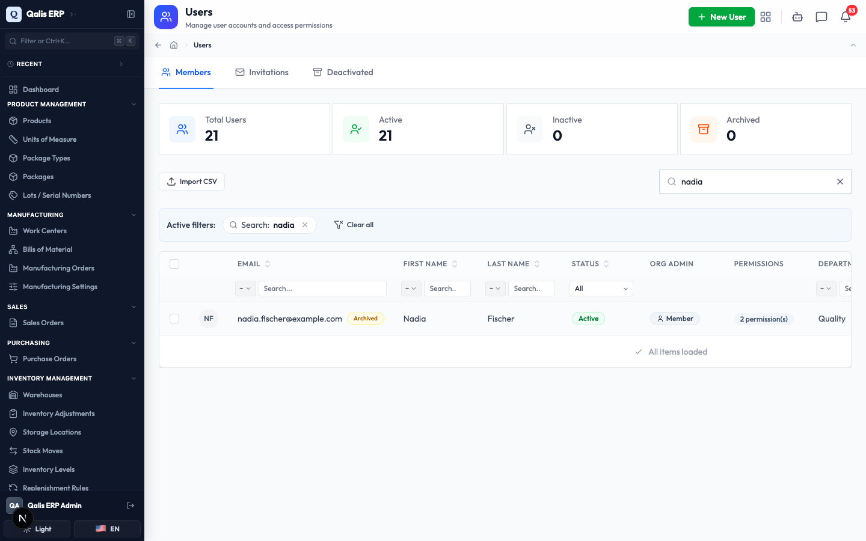This screenshot has height=541, width=866.
Task: Click the users search box containing nadia
Action: pyautogui.click(x=755, y=182)
